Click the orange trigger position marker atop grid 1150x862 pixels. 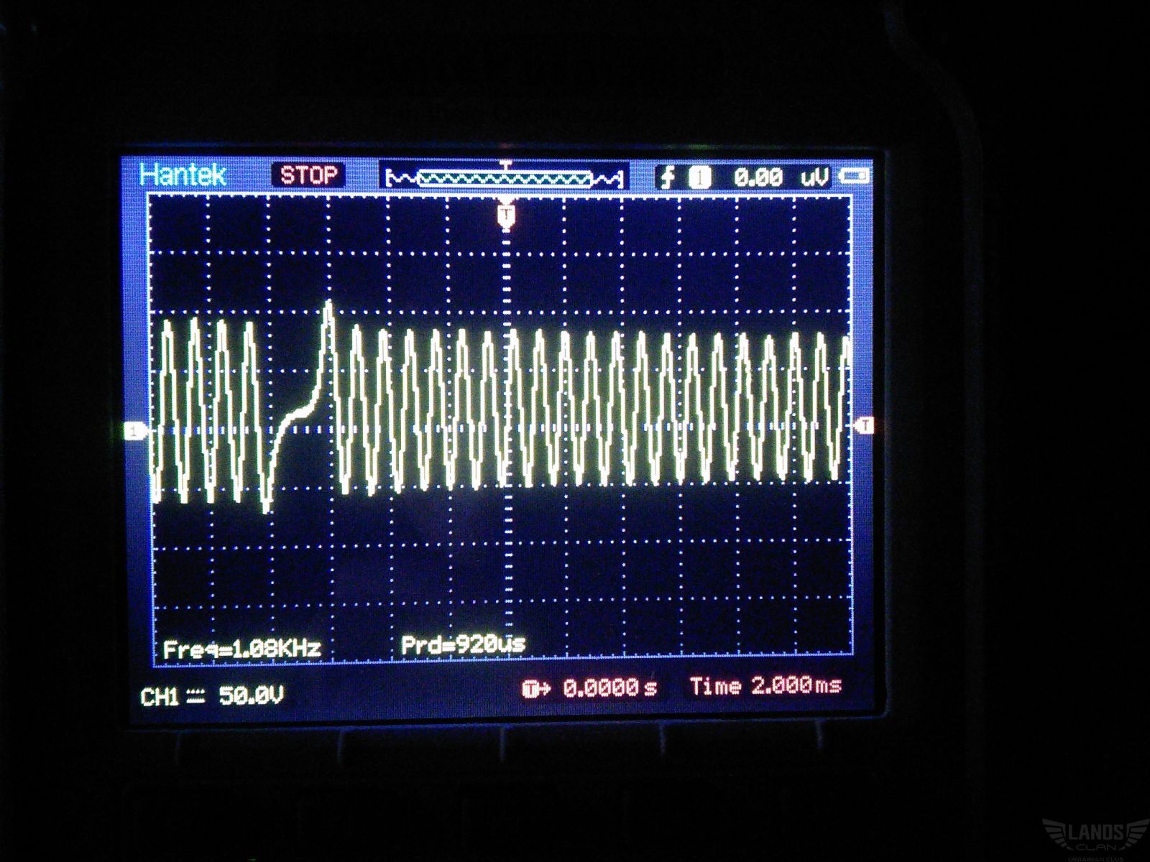pyautogui.click(x=507, y=215)
